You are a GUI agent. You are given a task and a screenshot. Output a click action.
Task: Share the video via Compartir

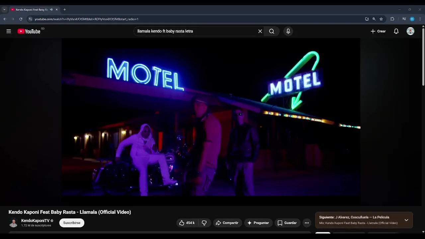point(227,223)
